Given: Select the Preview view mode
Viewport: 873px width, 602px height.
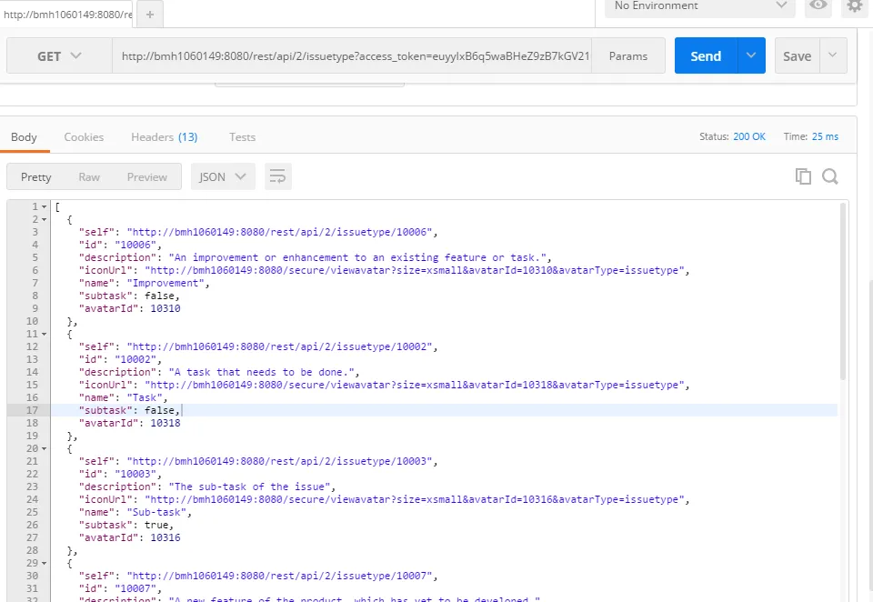Looking at the screenshot, I should coord(147,176).
